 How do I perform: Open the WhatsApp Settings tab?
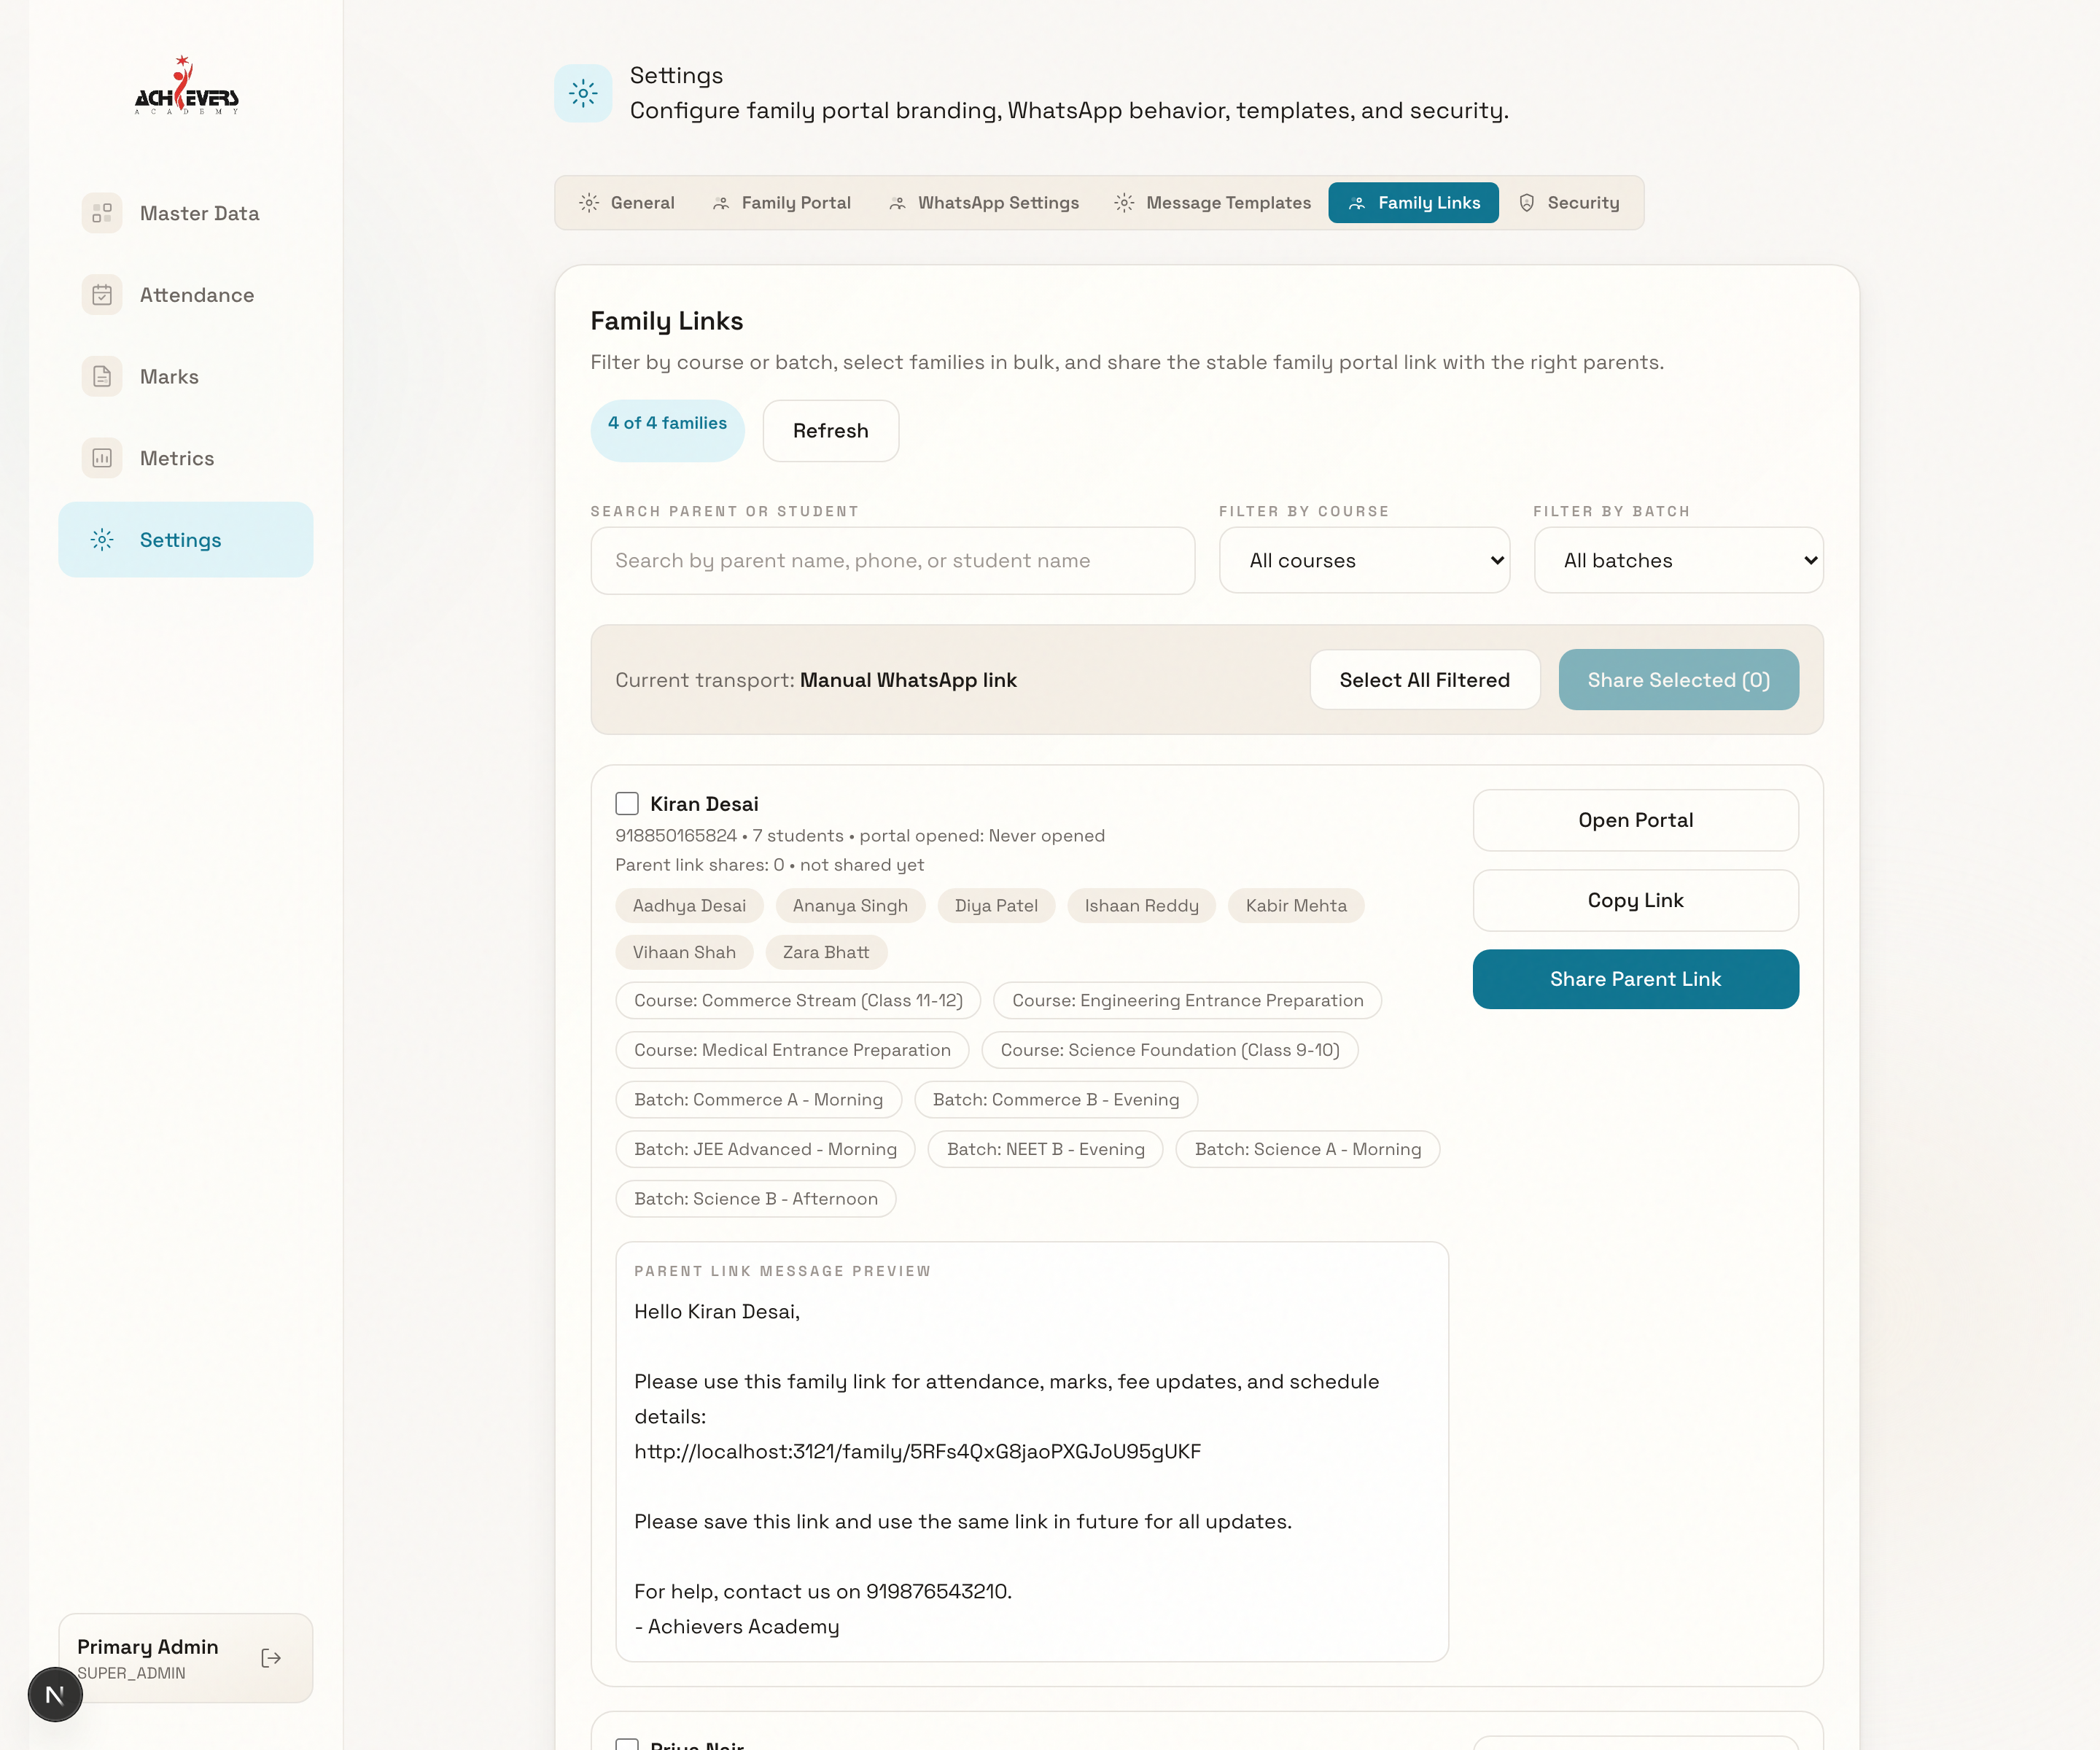coord(984,203)
